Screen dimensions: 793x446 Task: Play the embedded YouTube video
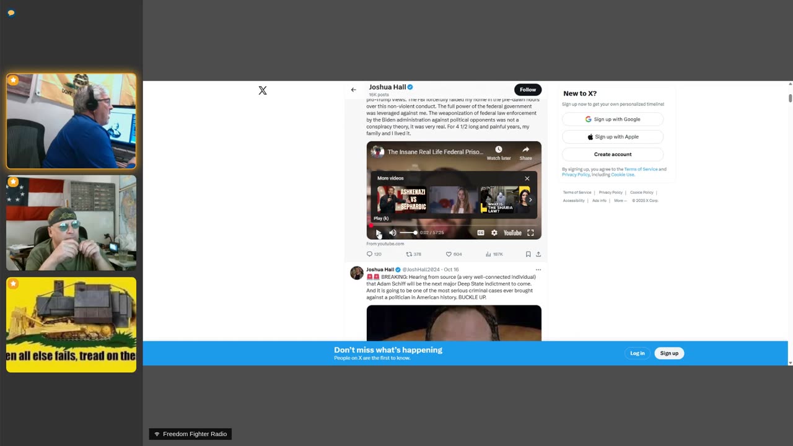379,233
